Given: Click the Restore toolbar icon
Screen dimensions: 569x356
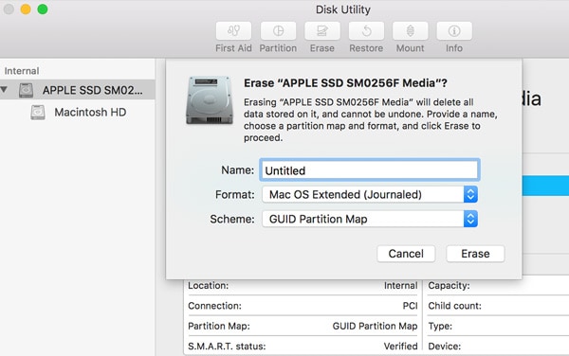Looking at the screenshot, I should coord(366,31).
